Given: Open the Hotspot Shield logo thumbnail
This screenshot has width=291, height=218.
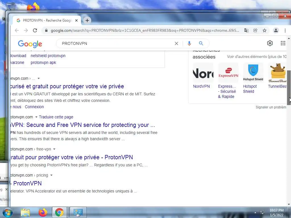Looking at the screenshot, I should 253,73.
